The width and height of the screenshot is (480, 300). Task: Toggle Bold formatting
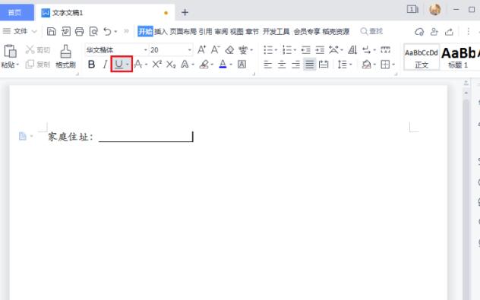coord(91,65)
